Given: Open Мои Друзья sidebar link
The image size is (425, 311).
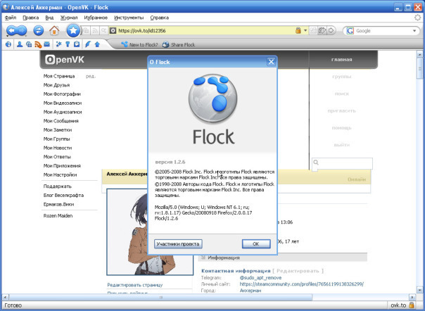Looking at the screenshot, I should point(57,85).
